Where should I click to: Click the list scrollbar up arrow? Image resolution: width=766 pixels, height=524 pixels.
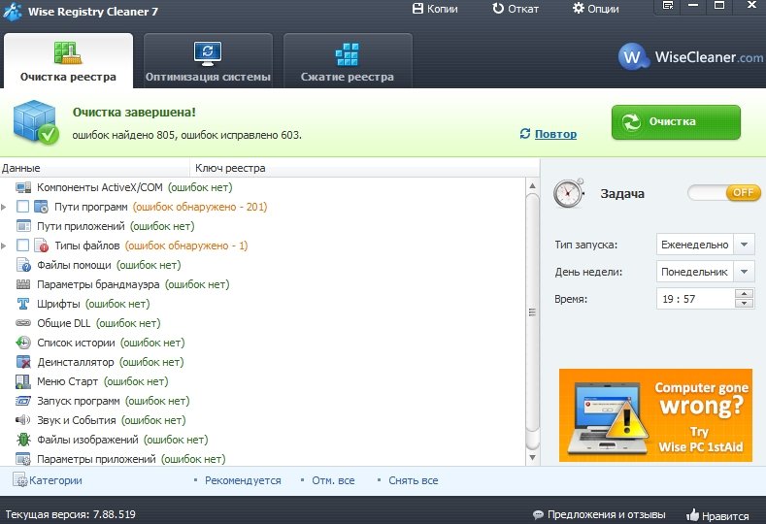point(532,186)
